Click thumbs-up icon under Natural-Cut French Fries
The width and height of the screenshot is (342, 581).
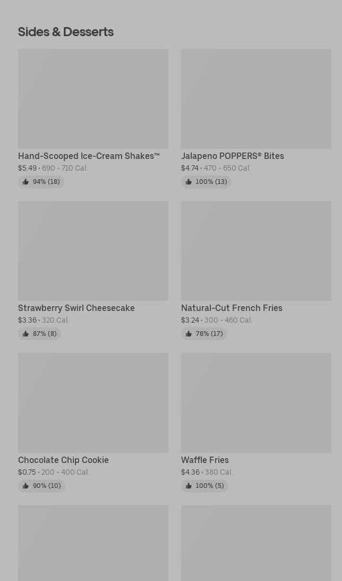pyautogui.click(x=189, y=334)
